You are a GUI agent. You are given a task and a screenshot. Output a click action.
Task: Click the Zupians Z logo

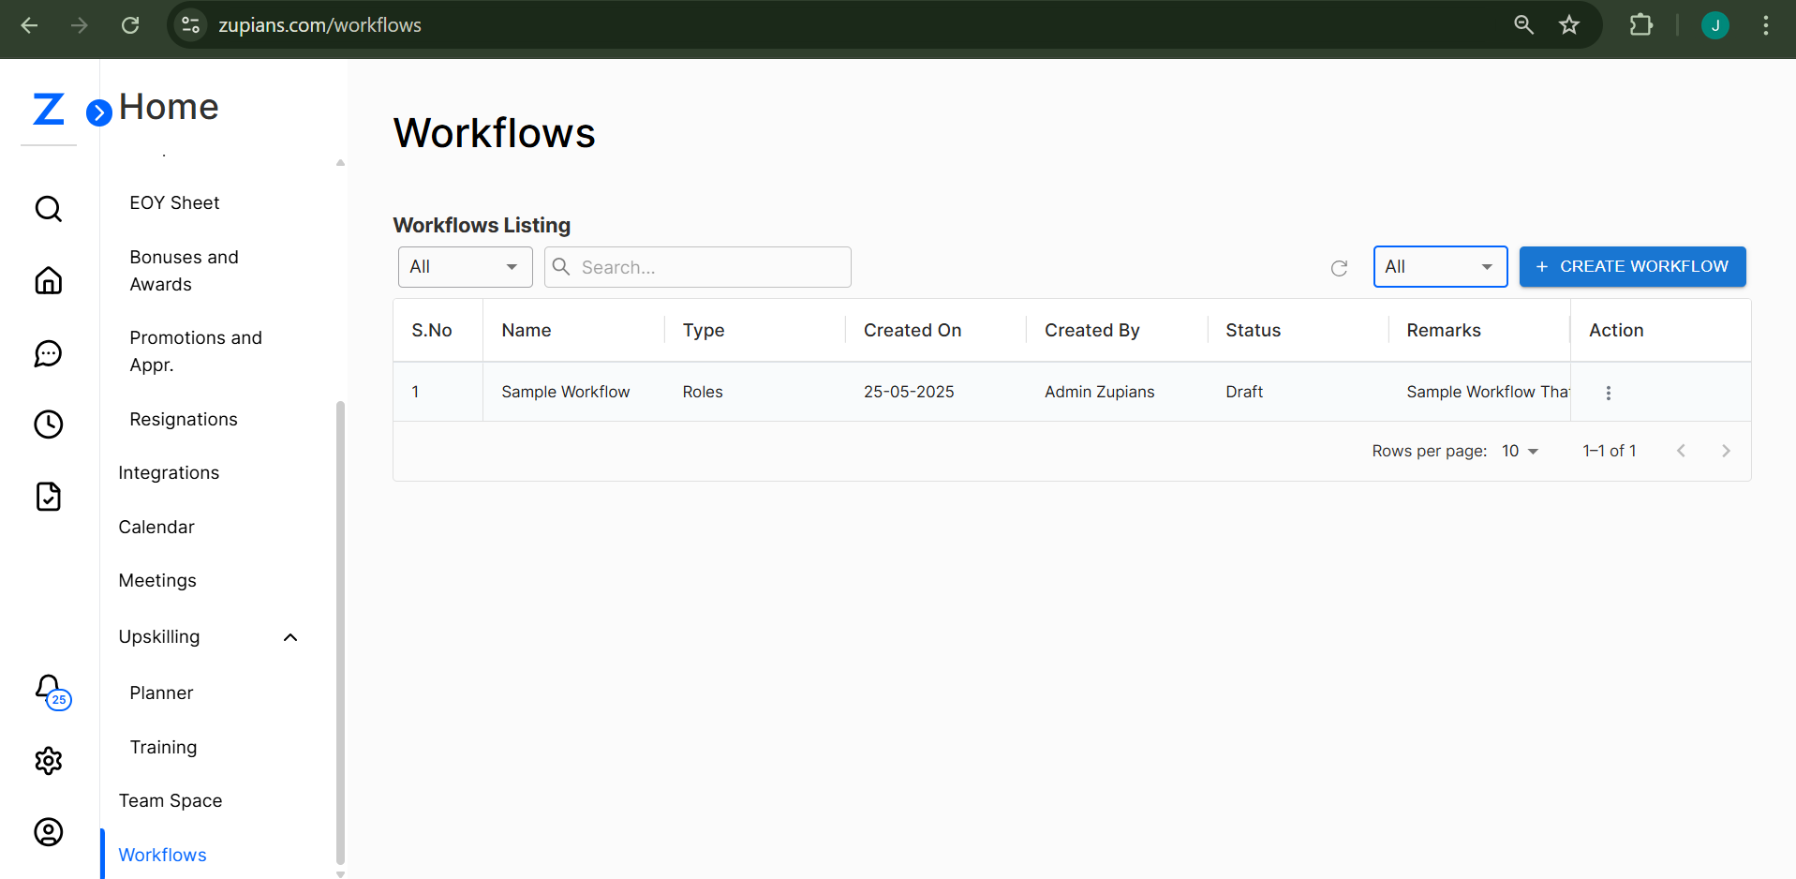48,110
